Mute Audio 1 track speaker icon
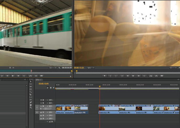 (x=41, y=112)
